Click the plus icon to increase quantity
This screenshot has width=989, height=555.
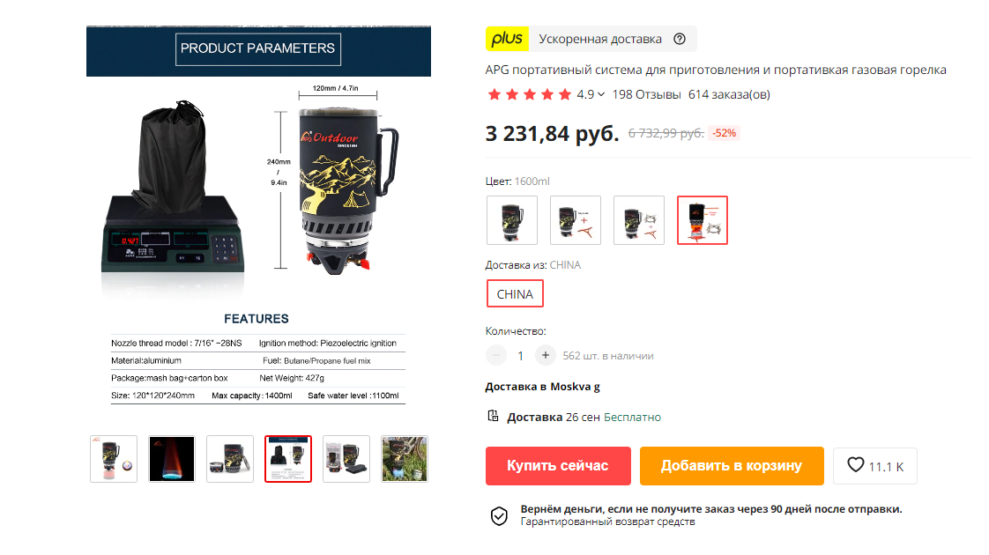(x=546, y=355)
